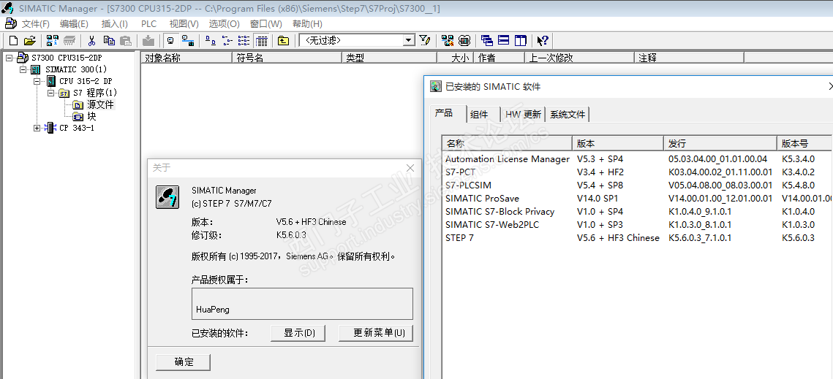Open the 帮助(H) menu
The height and width of the screenshot is (379, 833).
(x=307, y=24)
